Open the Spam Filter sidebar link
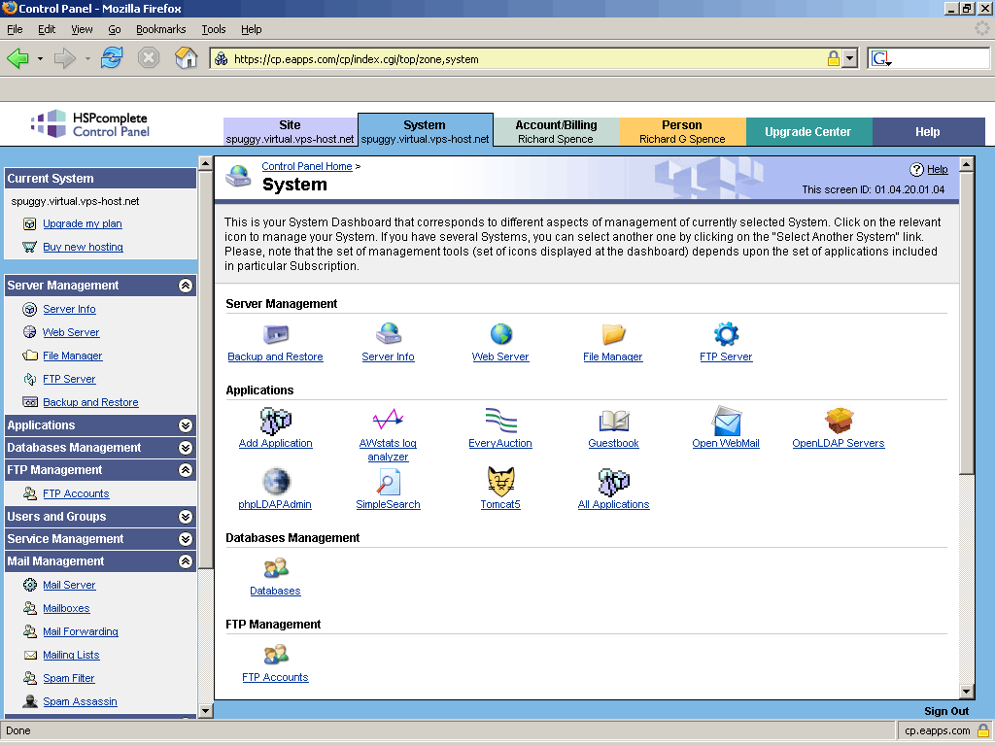 click(69, 678)
